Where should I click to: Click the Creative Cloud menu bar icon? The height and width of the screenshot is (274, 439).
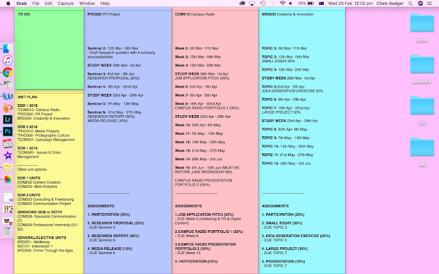point(242,3)
